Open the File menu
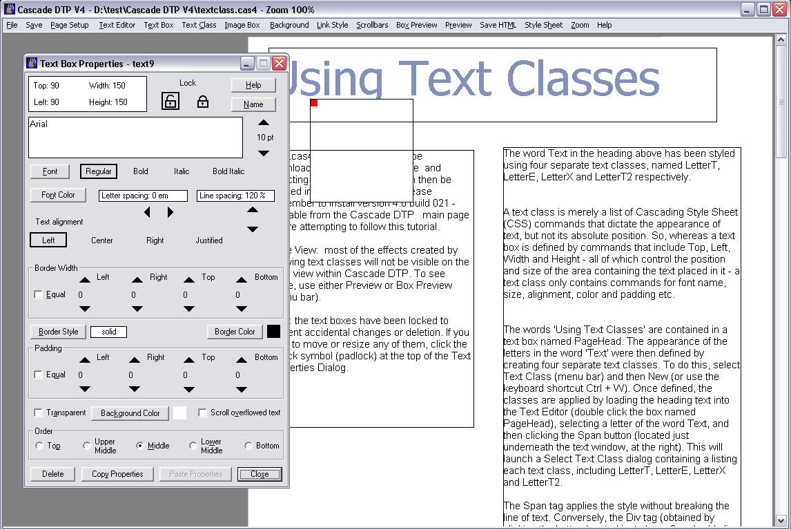 (12, 25)
